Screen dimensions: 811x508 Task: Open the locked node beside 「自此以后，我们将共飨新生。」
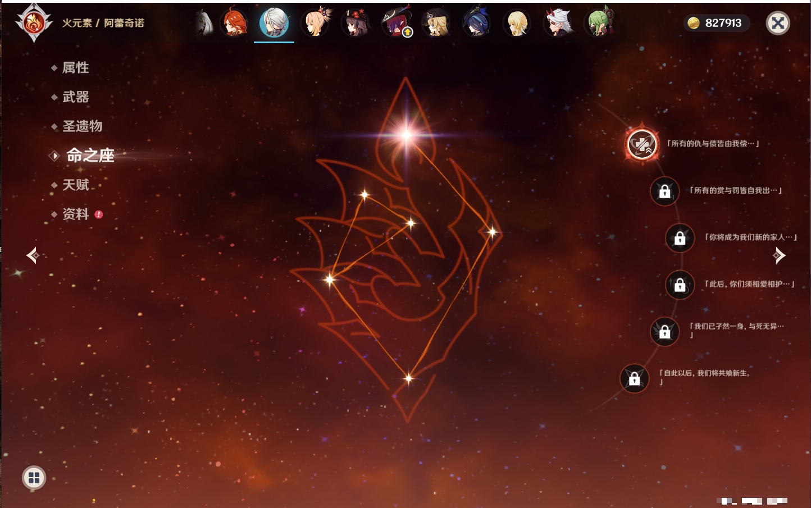[x=634, y=379]
